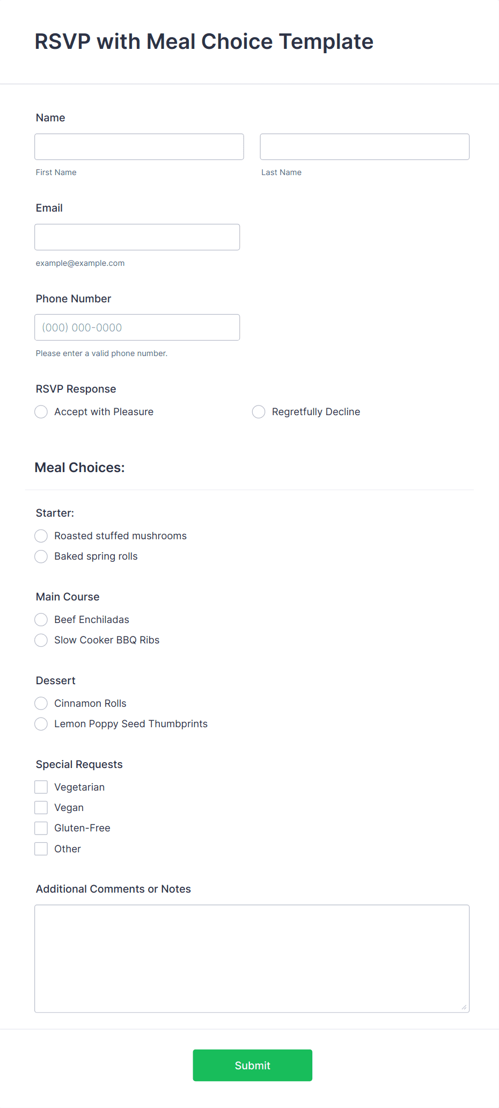Click the RSVP with Meal Choice heading
The height and width of the screenshot is (1108, 499).
(204, 41)
